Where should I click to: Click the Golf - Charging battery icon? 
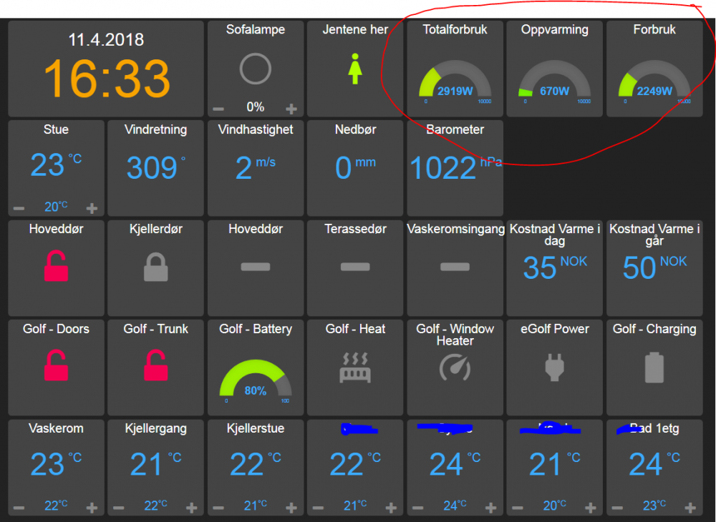[x=654, y=367]
